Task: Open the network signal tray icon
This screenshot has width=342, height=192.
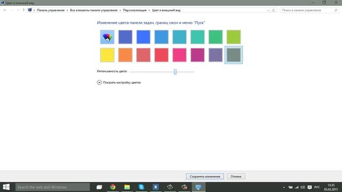Action: (x=297, y=187)
